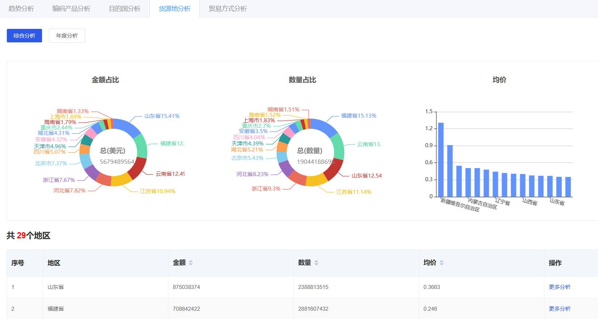Sort table by 金额 column arrows
Image resolution: width=598 pixels, height=319 pixels.
point(191,263)
